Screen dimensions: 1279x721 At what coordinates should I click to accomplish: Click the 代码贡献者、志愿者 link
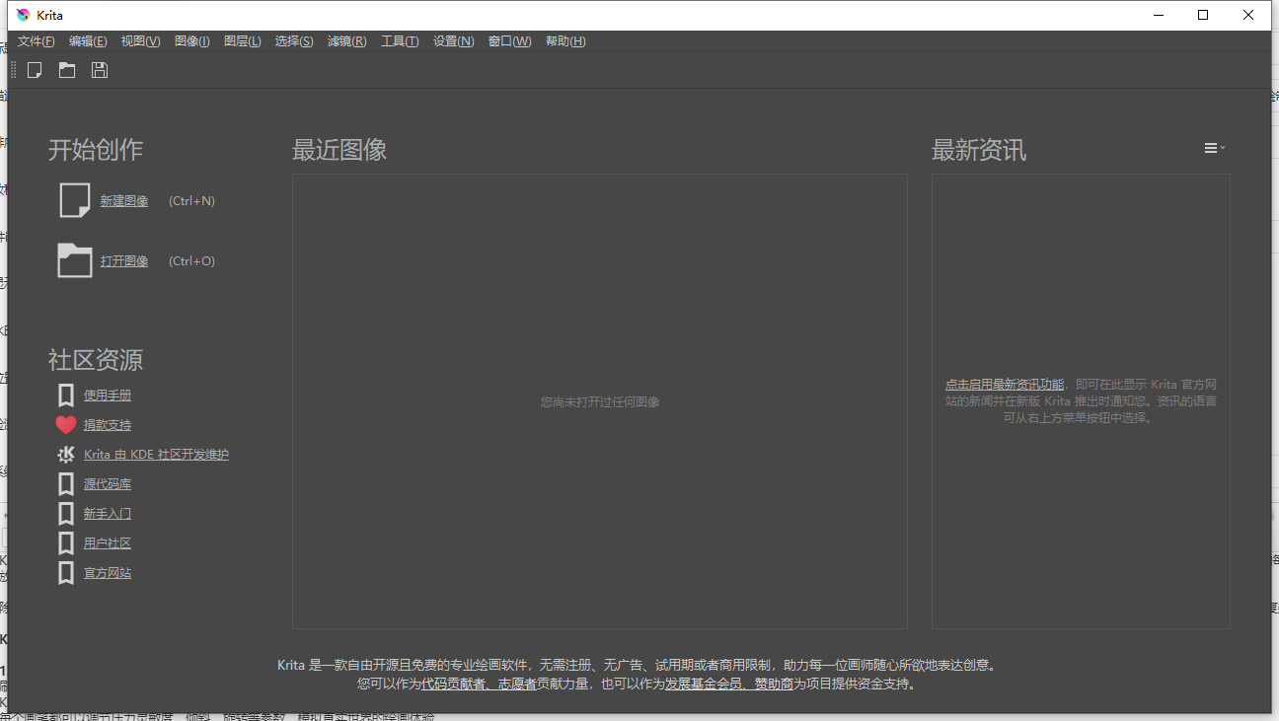pos(479,684)
